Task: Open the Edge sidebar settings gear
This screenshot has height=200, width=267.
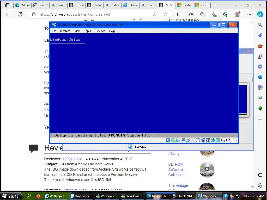Action: tap(260, 185)
